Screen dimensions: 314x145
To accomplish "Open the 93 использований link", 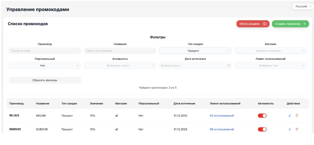I will [x=222, y=116].
